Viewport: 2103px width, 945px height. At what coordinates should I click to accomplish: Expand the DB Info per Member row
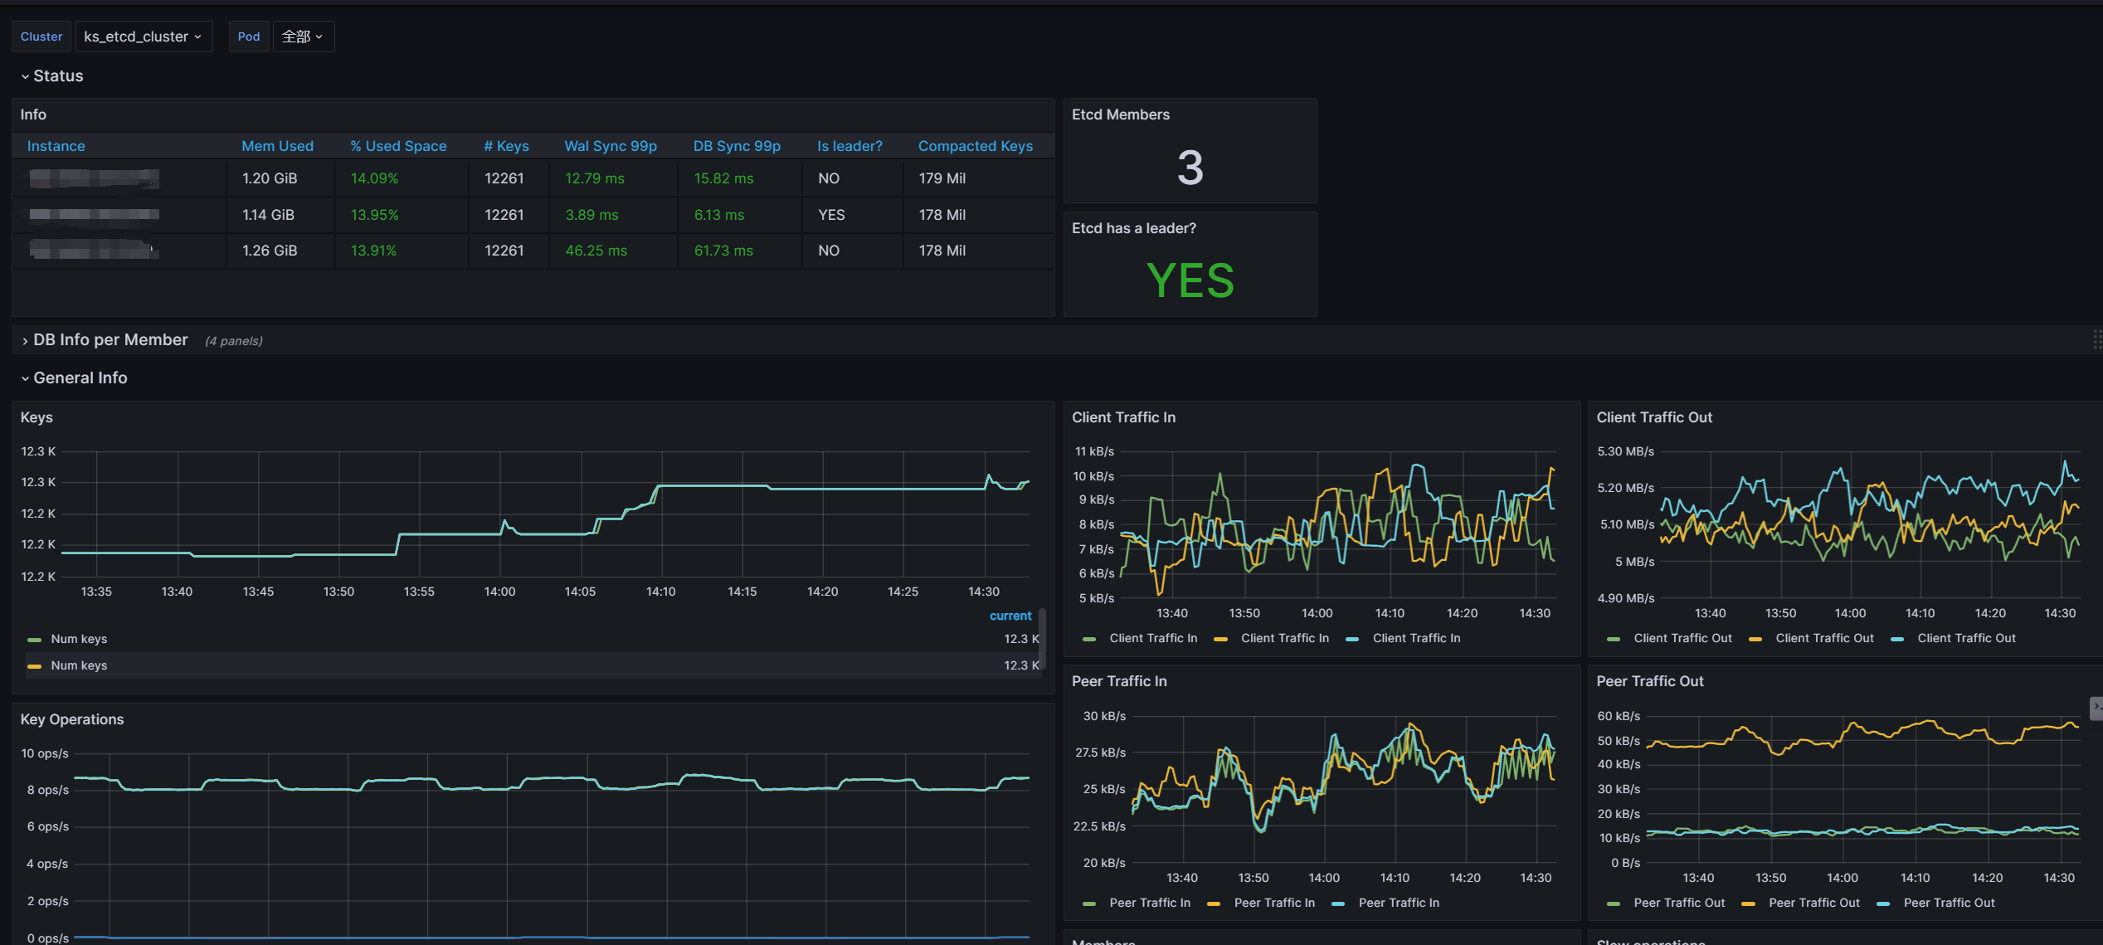point(110,340)
